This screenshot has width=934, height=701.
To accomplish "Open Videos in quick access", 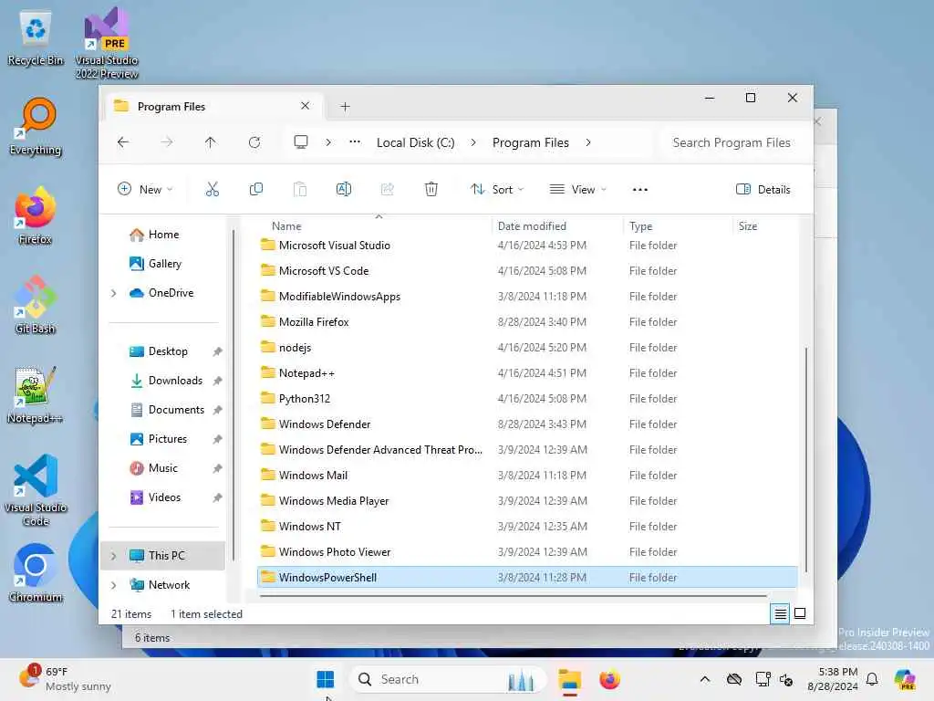I will tap(164, 497).
